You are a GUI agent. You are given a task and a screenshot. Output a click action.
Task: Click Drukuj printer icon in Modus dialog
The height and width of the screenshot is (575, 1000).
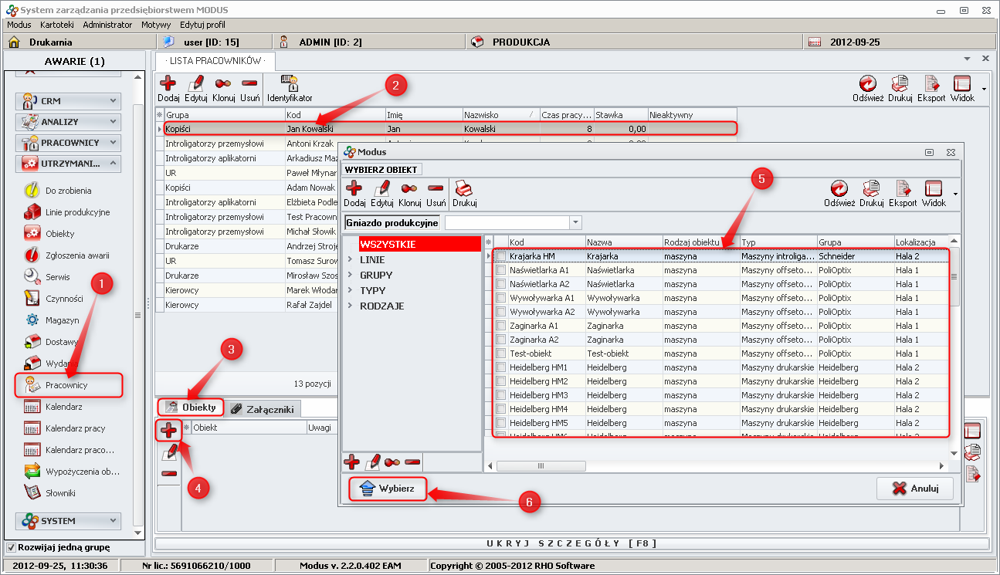tap(463, 189)
